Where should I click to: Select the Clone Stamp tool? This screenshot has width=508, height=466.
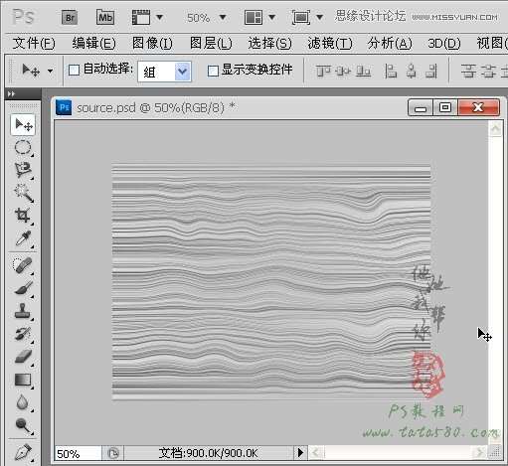point(23,311)
